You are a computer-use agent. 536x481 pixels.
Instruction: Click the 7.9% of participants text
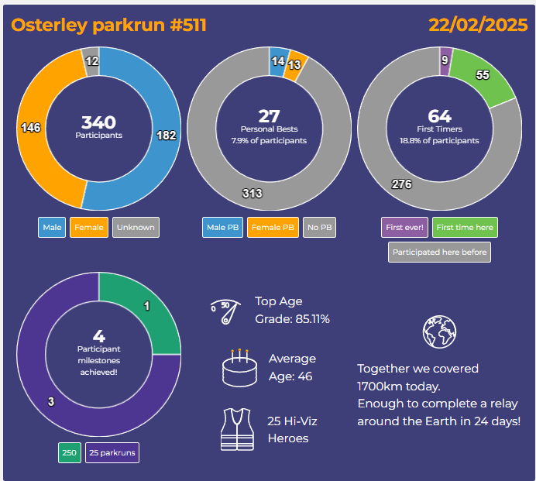pos(269,141)
